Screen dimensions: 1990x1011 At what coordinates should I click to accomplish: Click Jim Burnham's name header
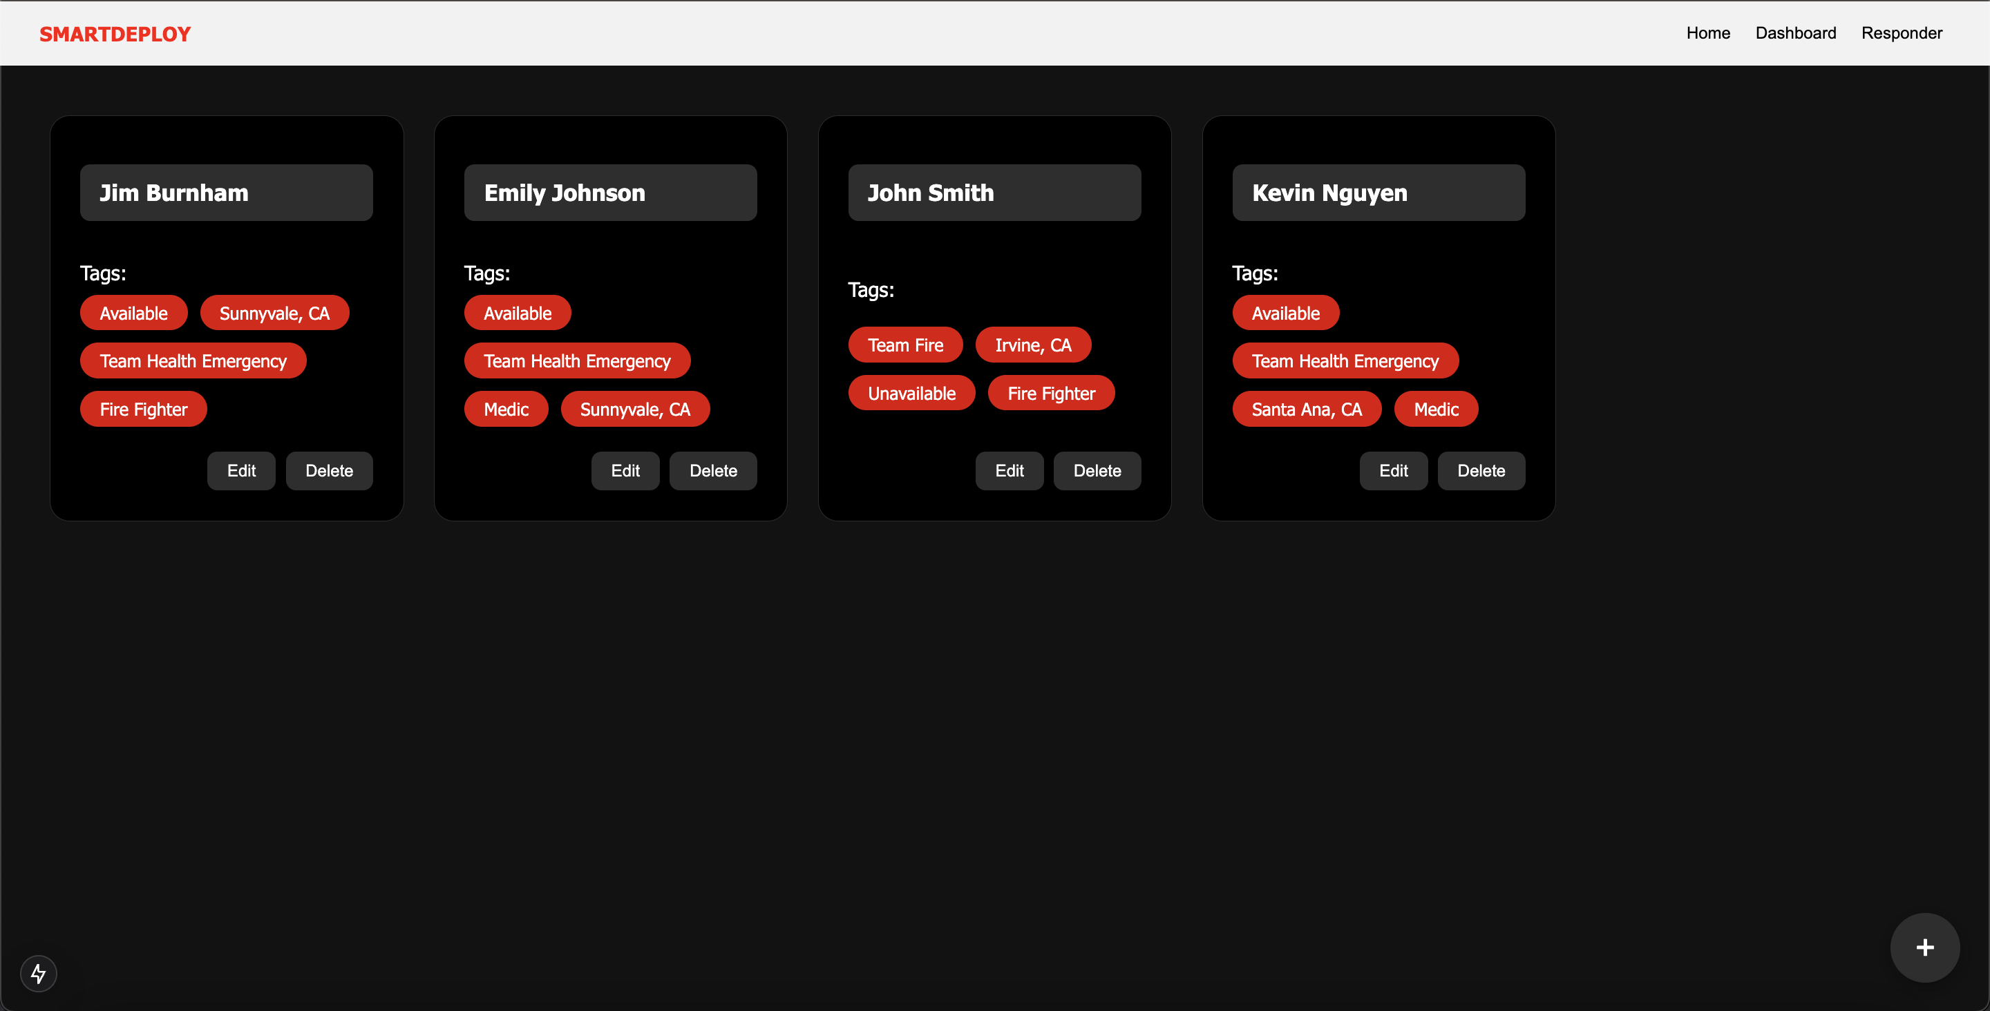pyautogui.click(x=227, y=192)
